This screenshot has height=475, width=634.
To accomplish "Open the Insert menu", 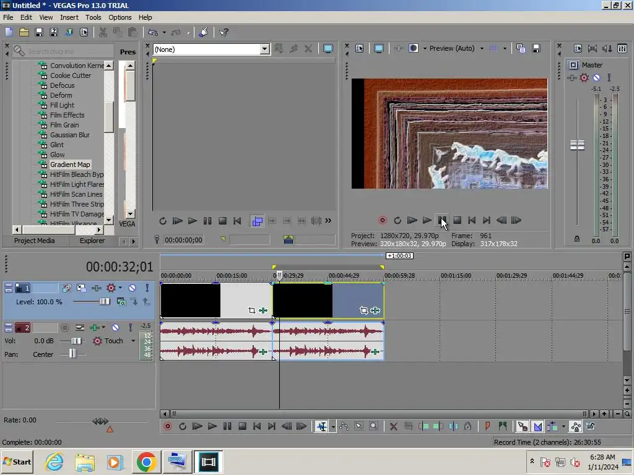I will (x=69, y=17).
